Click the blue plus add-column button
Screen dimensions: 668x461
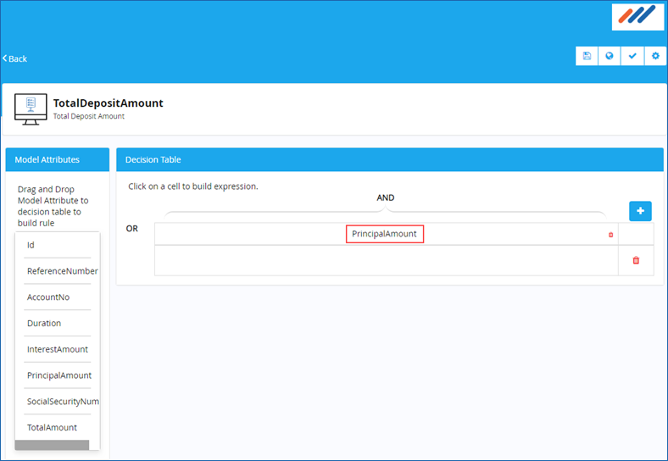640,211
